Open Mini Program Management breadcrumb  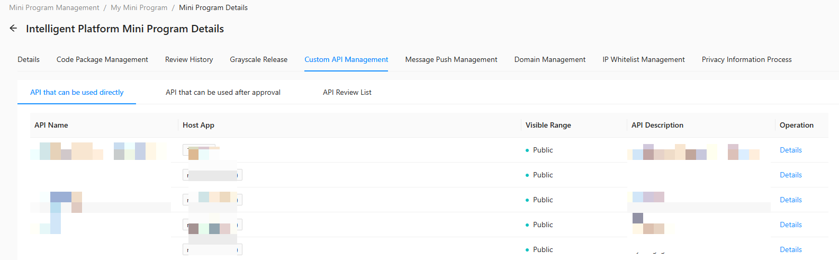(x=54, y=7)
